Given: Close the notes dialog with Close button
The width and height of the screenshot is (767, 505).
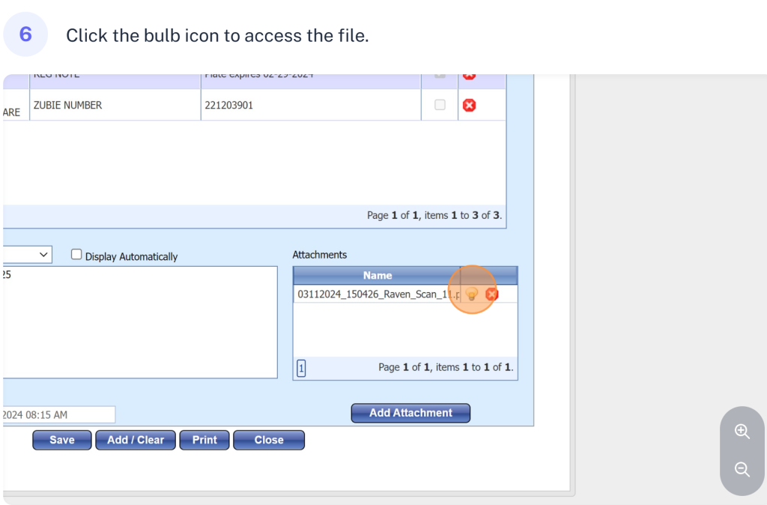Looking at the screenshot, I should coord(269,440).
